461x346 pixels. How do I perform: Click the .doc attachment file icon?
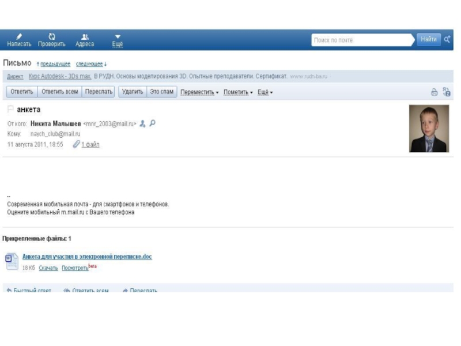(12, 261)
